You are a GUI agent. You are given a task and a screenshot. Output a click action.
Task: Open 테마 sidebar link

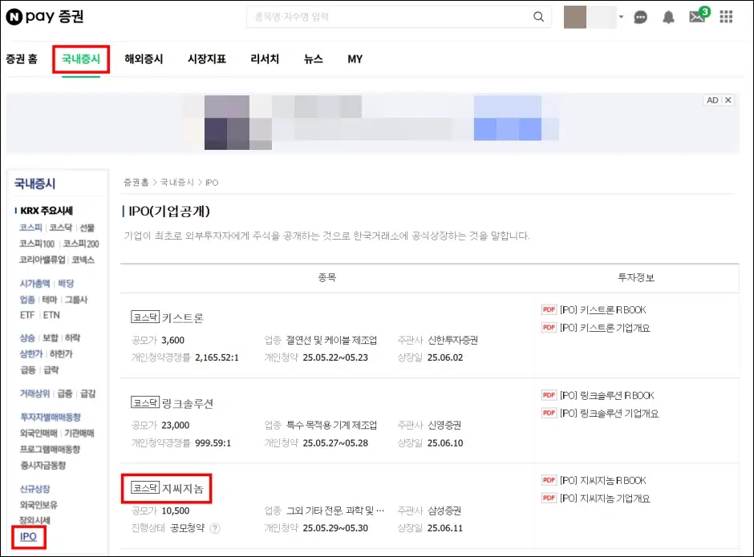coord(50,300)
